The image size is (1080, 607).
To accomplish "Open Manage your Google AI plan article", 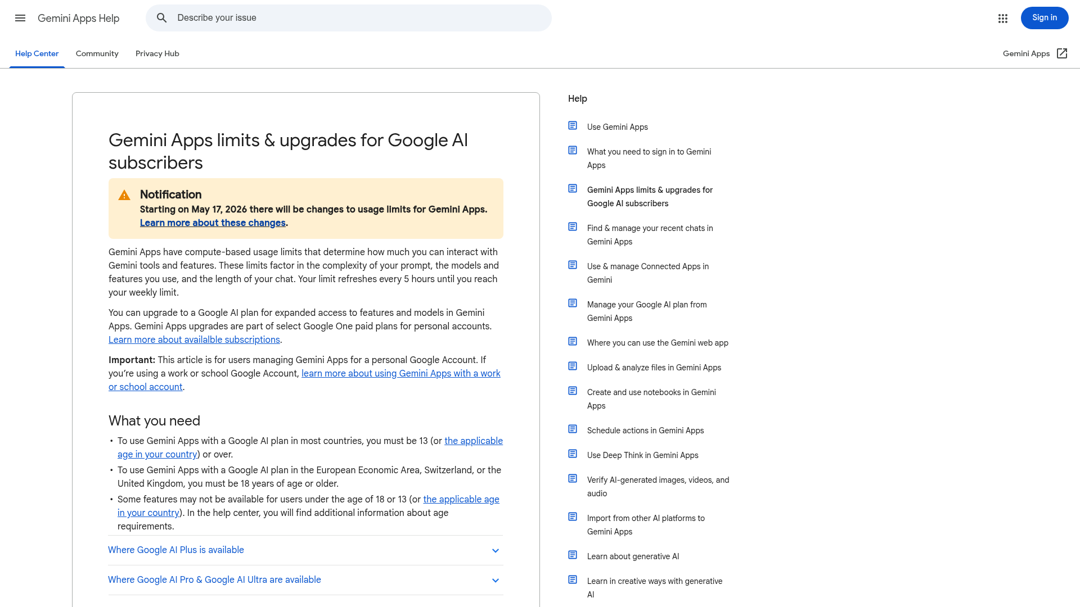I will coord(647,311).
